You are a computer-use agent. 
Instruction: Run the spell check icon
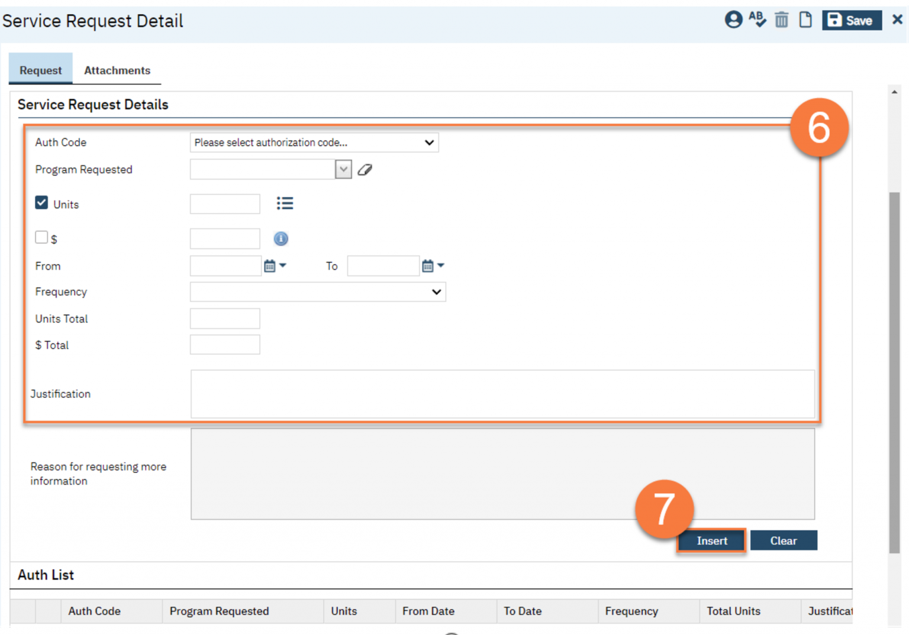pos(757,20)
